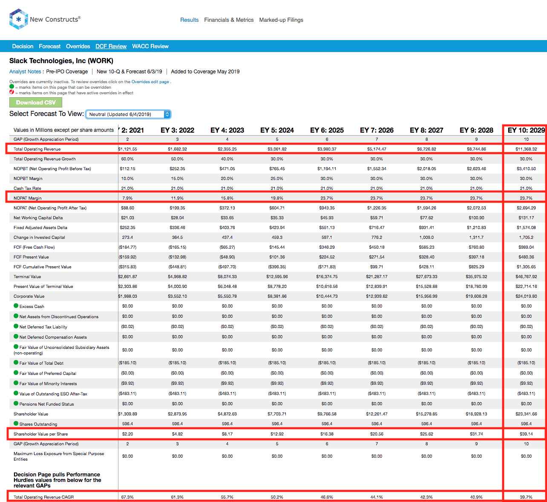
Task: Click the NOPBT Margin row label
Action: pyautogui.click(x=28, y=179)
